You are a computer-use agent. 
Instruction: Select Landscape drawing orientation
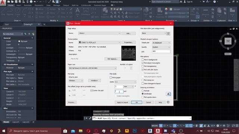pos(143,94)
